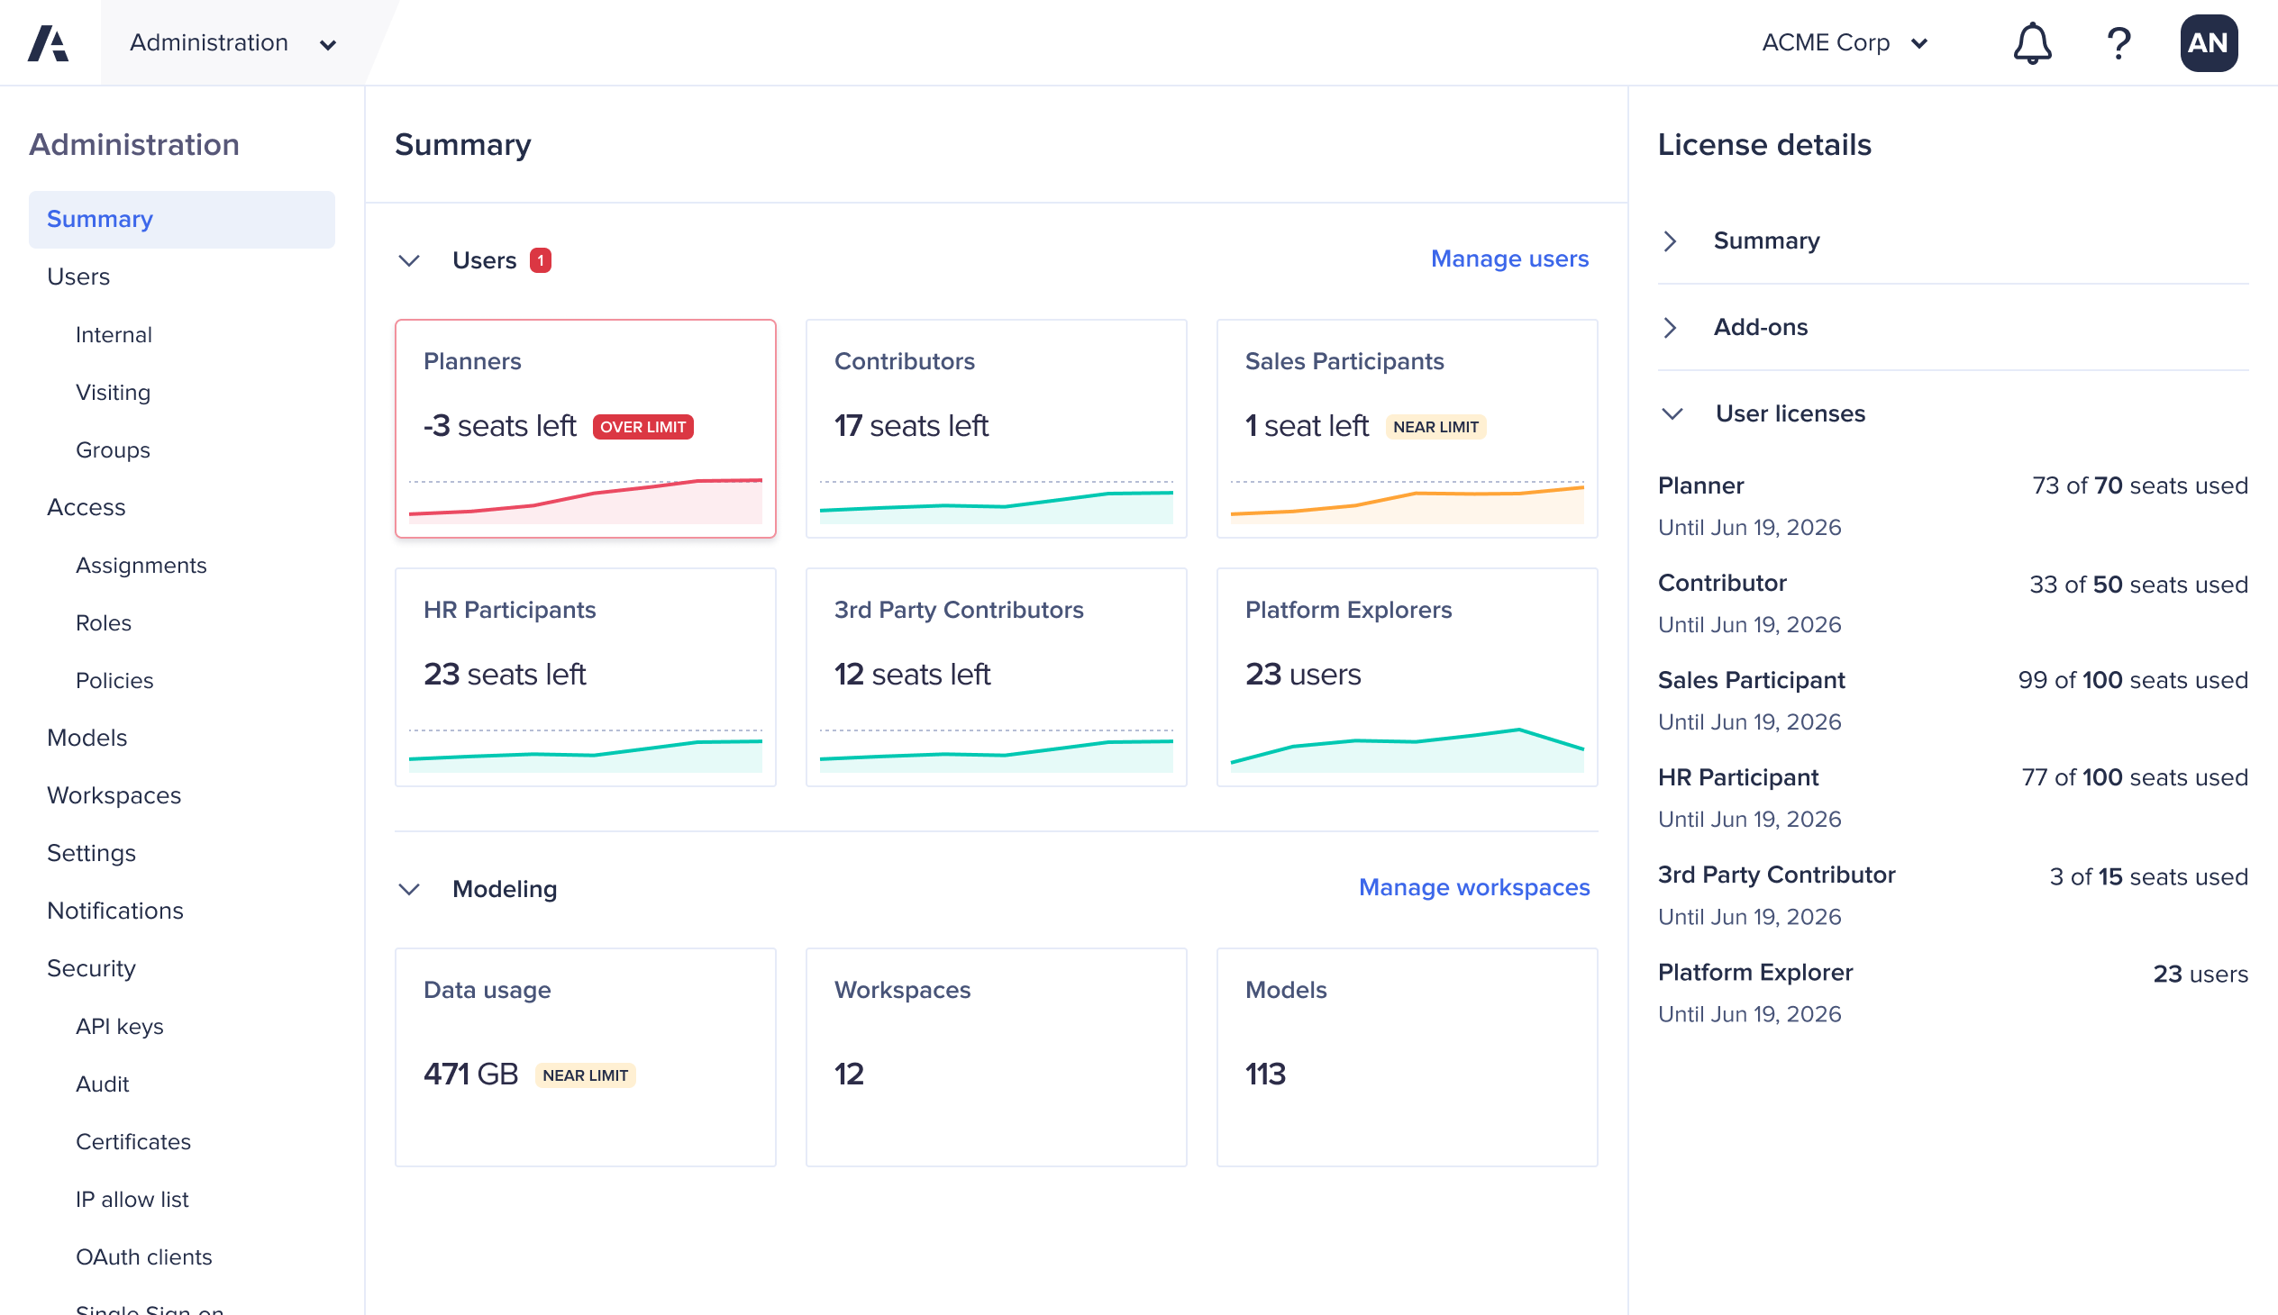The image size is (2278, 1315).
Task: Collapse the Users section in Summary
Action: [408, 260]
